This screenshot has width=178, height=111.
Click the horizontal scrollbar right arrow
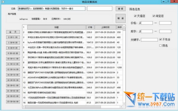tap(121, 107)
